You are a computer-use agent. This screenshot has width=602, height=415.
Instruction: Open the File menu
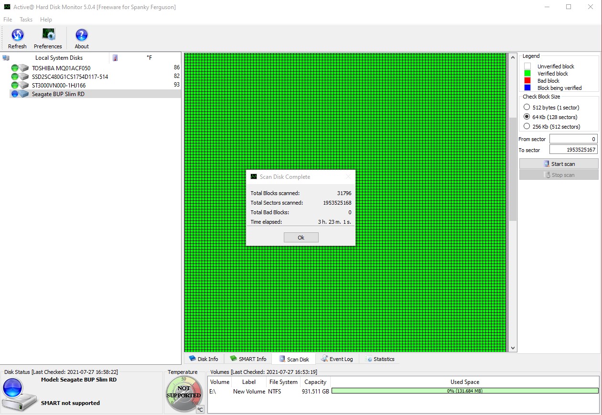[8, 20]
